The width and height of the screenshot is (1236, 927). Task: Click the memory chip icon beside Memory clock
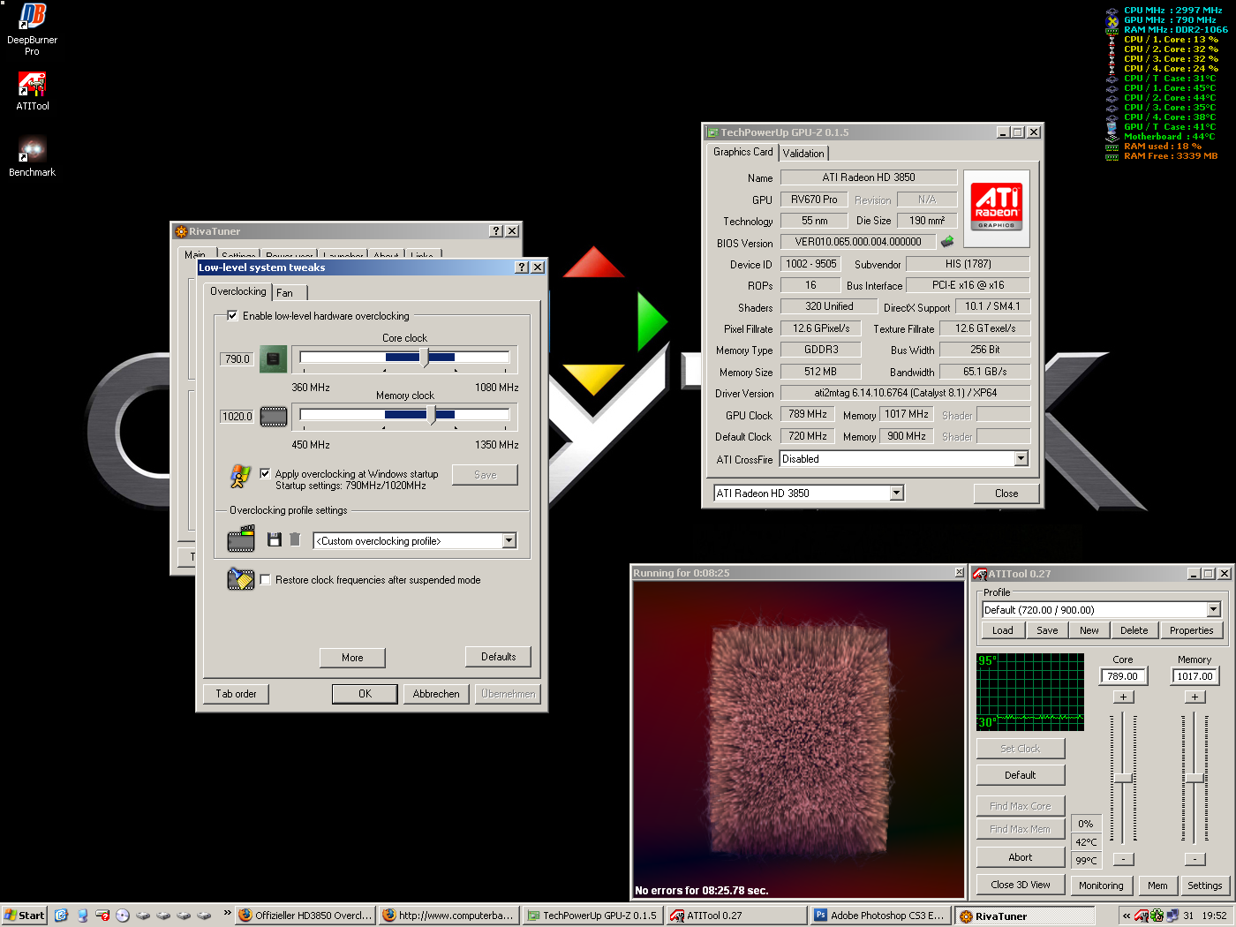(274, 416)
